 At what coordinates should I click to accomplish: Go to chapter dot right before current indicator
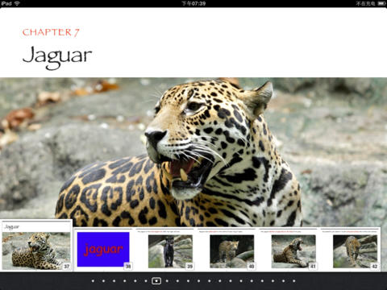coord(146,281)
